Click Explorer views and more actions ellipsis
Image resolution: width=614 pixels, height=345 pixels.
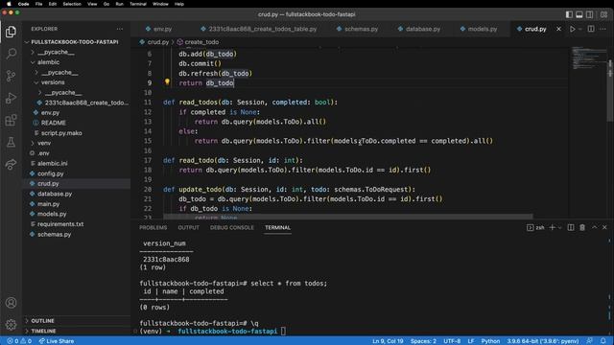119,29
